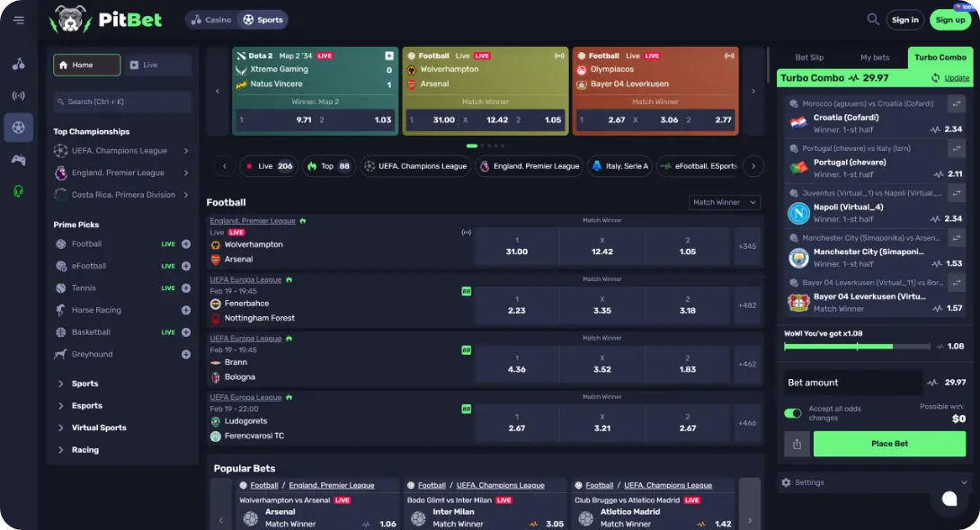Click live tracker icon on Wolverhampton featured card

coord(559,56)
